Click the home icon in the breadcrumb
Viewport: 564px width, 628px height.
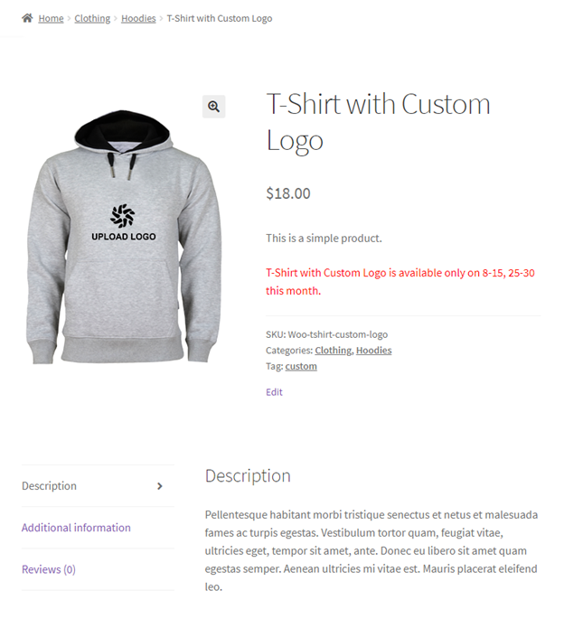[27, 18]
